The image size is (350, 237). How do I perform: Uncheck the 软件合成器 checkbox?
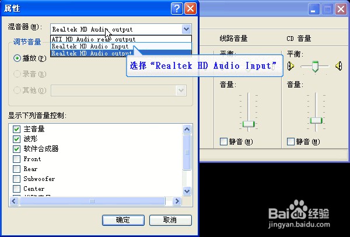16,149
